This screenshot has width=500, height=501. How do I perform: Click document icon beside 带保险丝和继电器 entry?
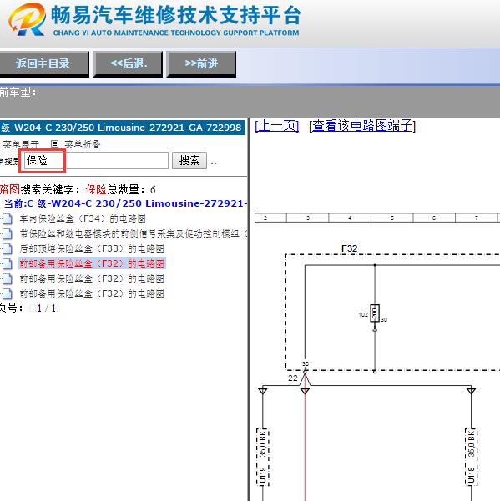pos(7,234)
